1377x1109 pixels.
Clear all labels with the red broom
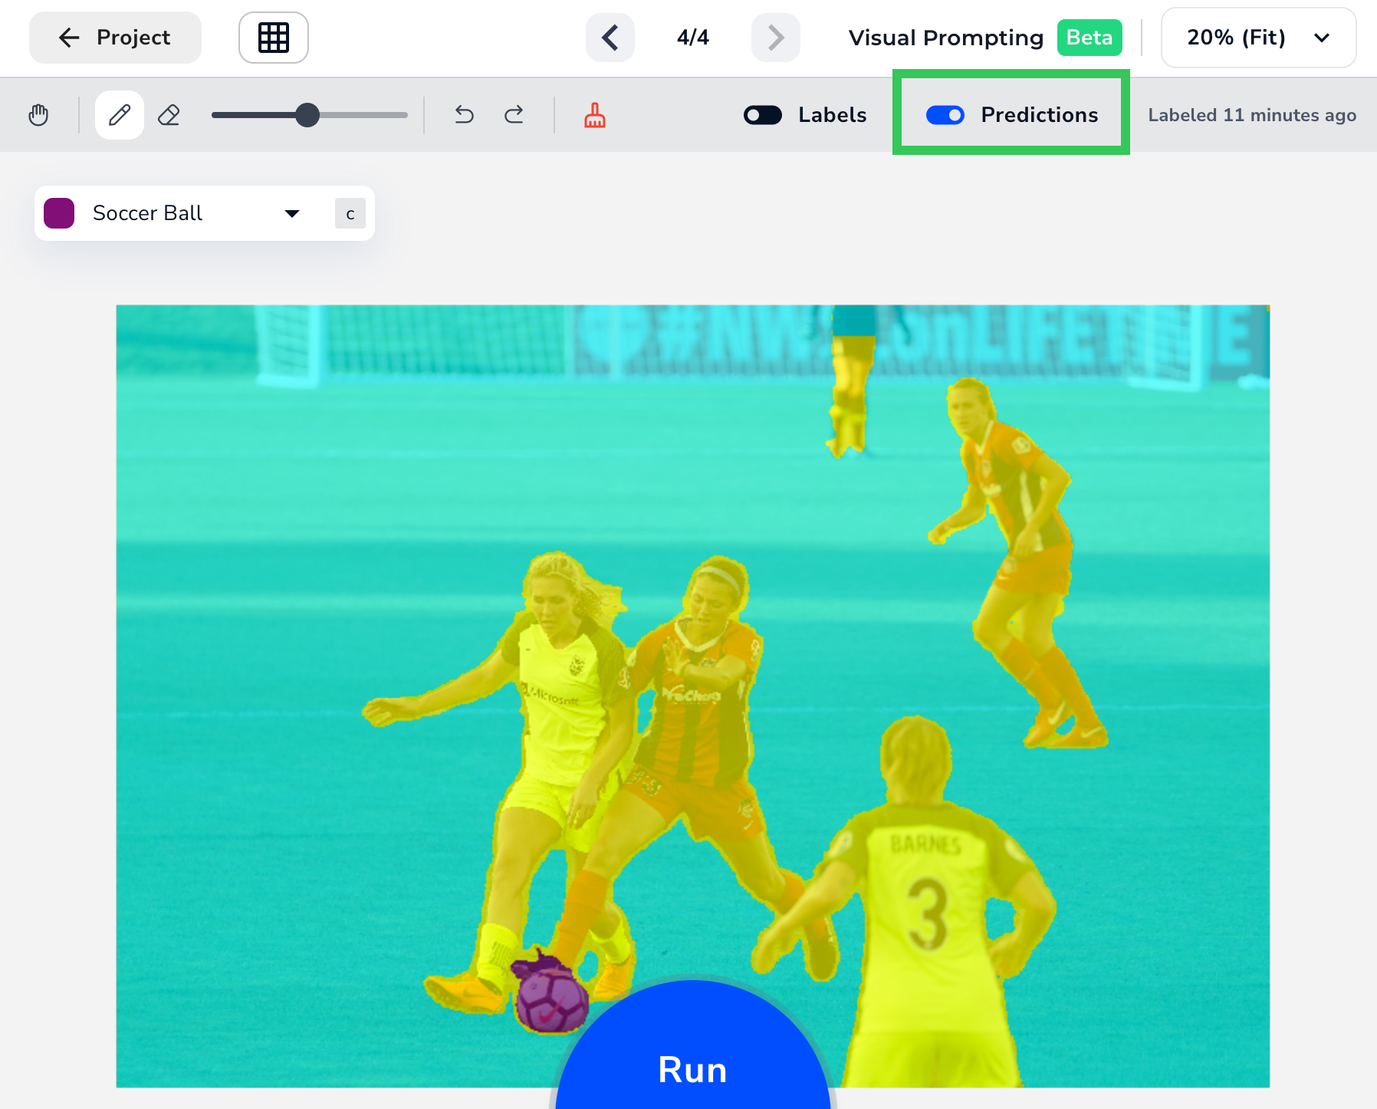(x=595, y=115)
